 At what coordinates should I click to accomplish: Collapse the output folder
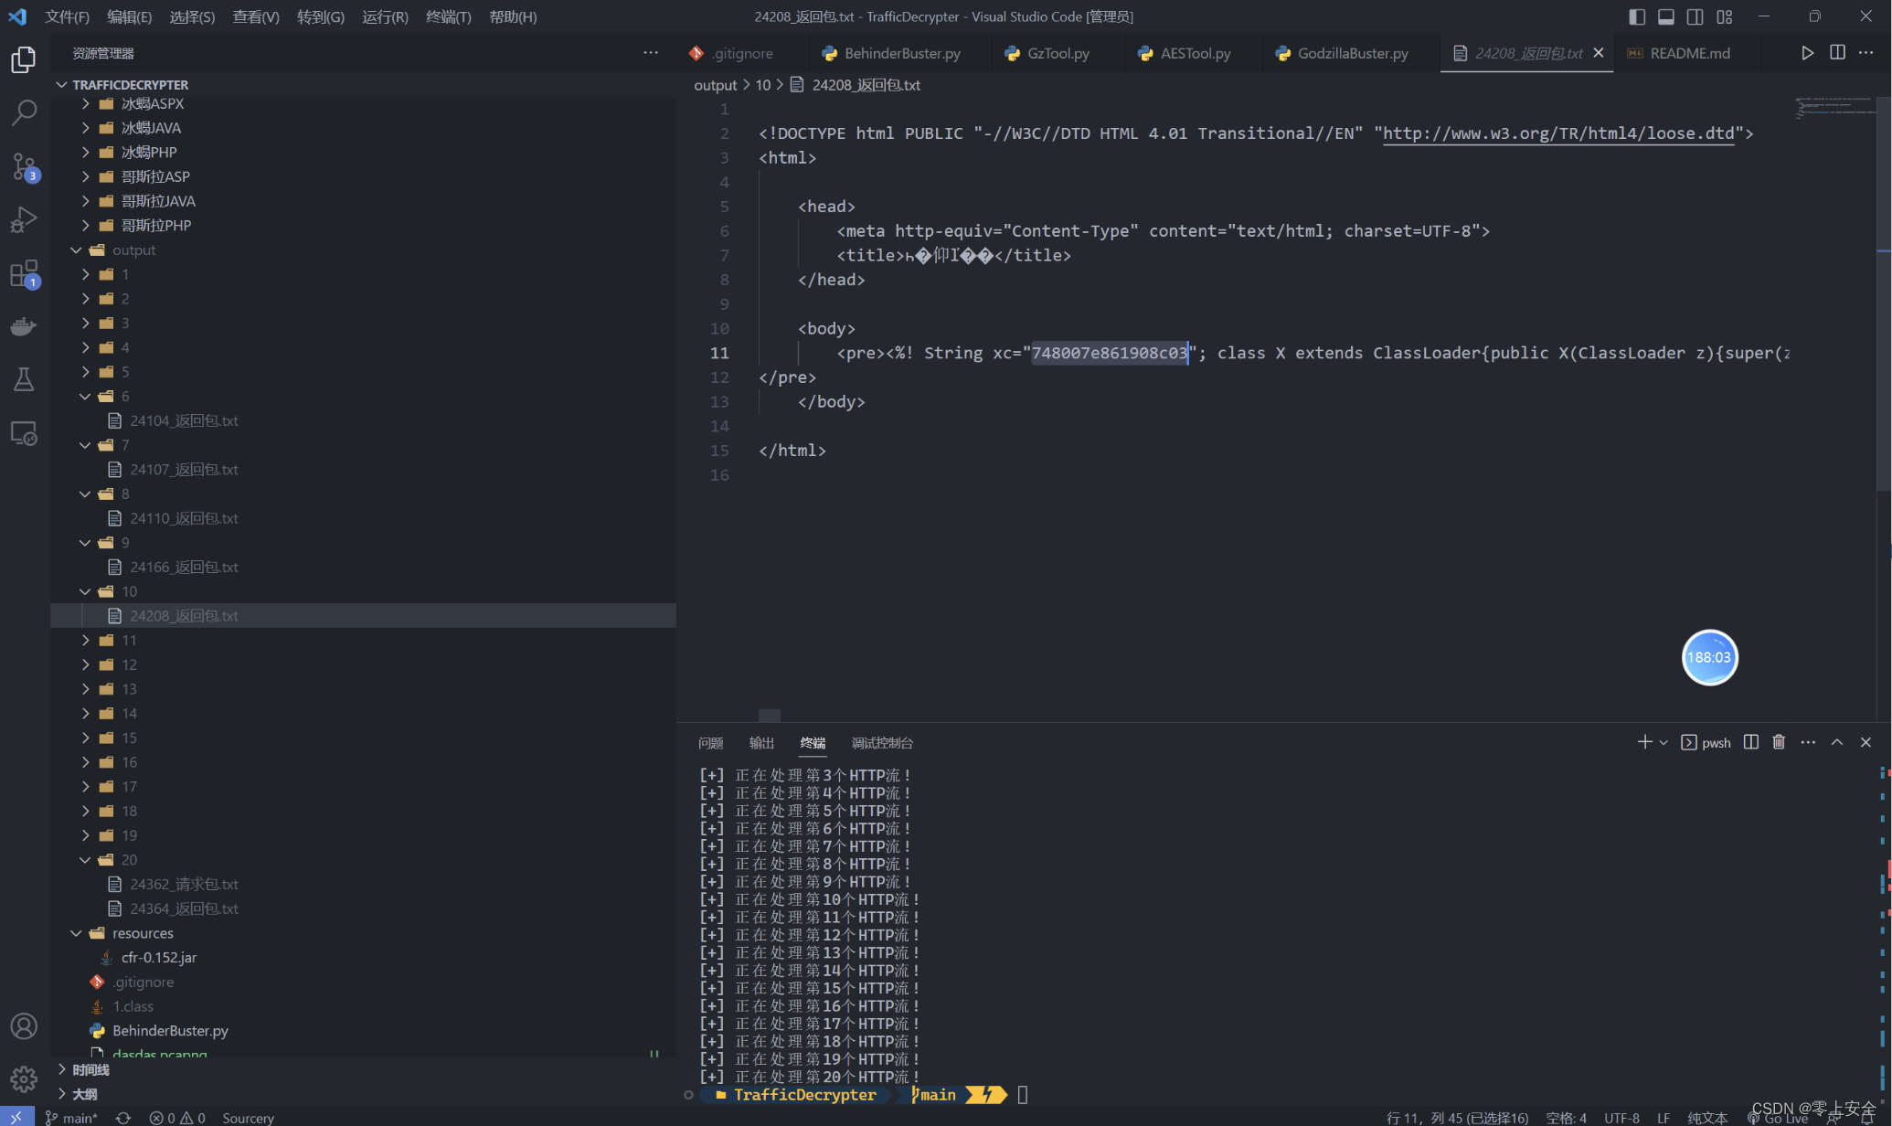(x=133, y=250)
